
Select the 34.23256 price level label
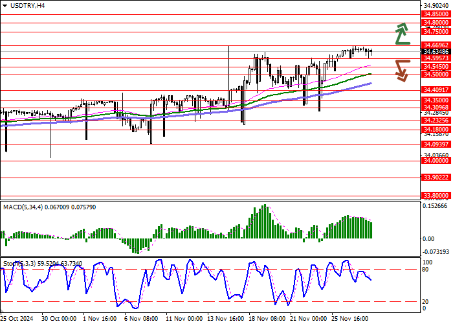(x=436, y=121)
